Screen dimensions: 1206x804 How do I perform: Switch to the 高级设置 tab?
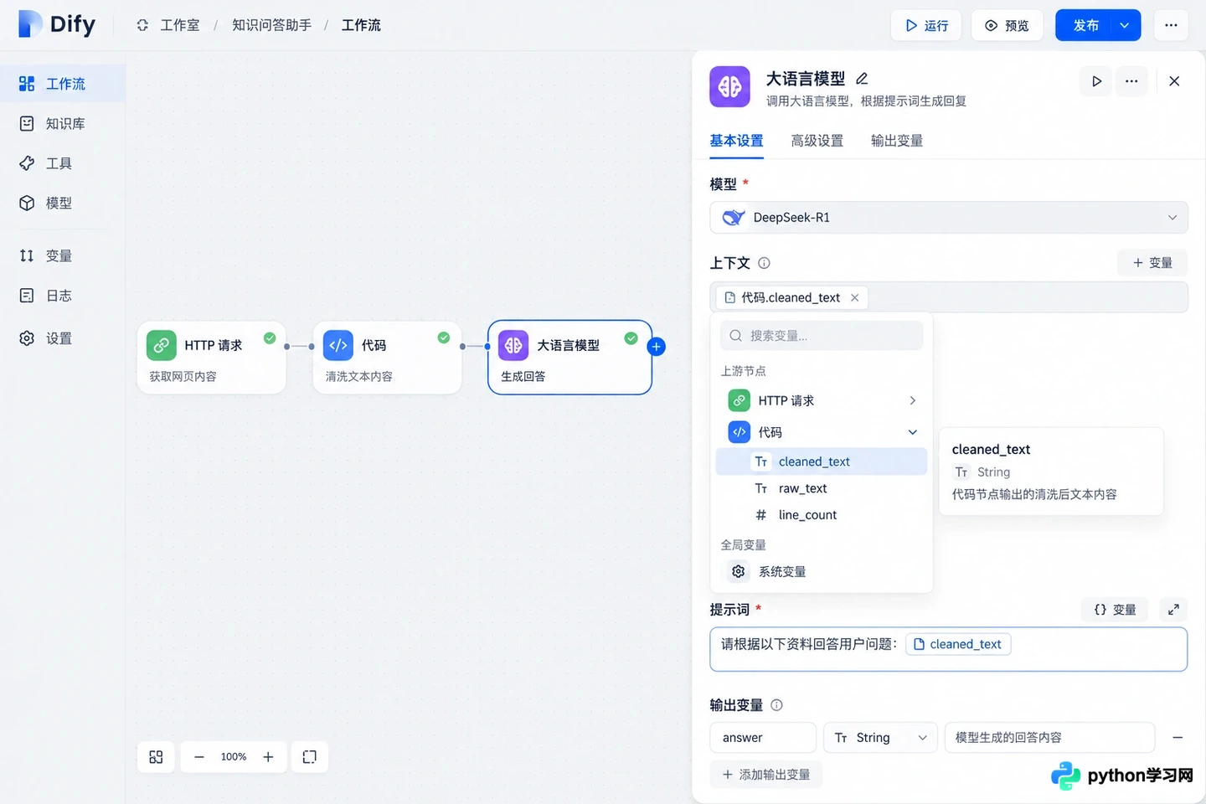coord(817,141)
